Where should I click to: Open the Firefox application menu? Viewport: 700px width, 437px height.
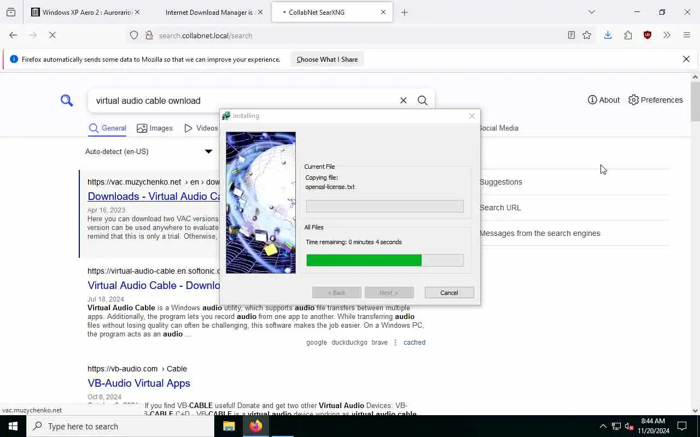(x=687, y=35)
